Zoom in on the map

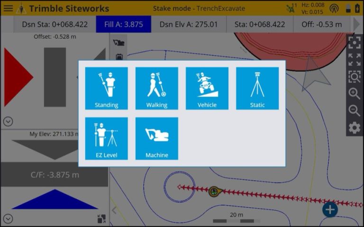[355, 94]
